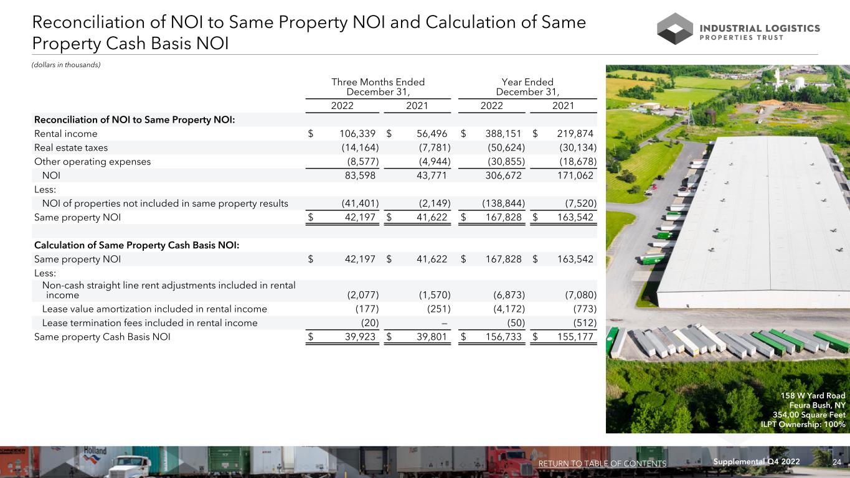850x478 pixels.
Task: Click the 'ILPT Ownership: 100%' caption line
Action: [x=803, y=424]
